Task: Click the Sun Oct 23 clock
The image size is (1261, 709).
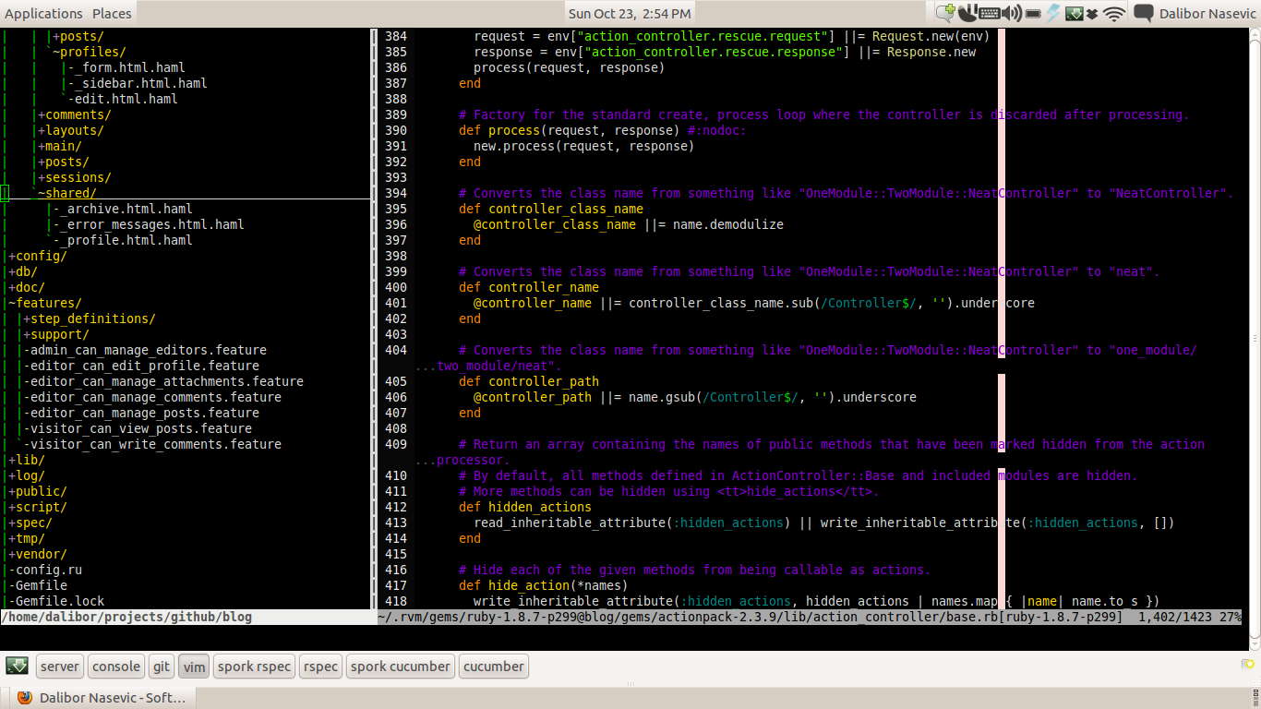Action: (x=630, y=13)
